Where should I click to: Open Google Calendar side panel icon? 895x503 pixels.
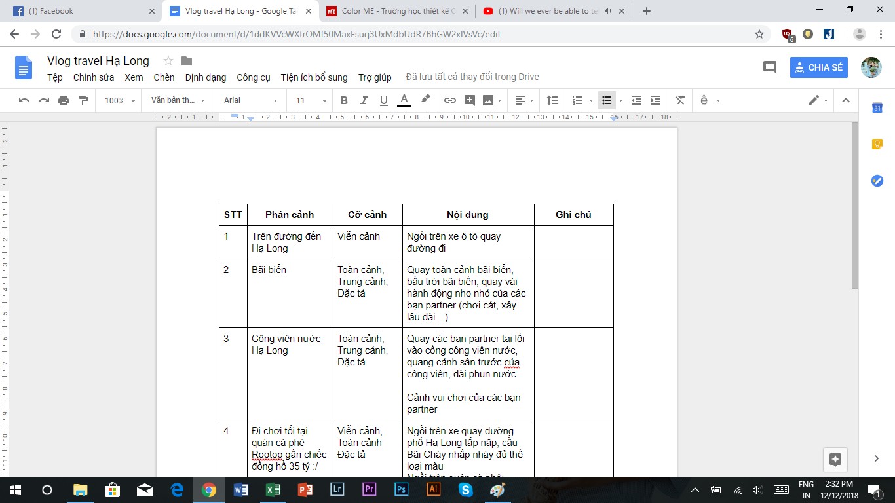pos(877,108)
